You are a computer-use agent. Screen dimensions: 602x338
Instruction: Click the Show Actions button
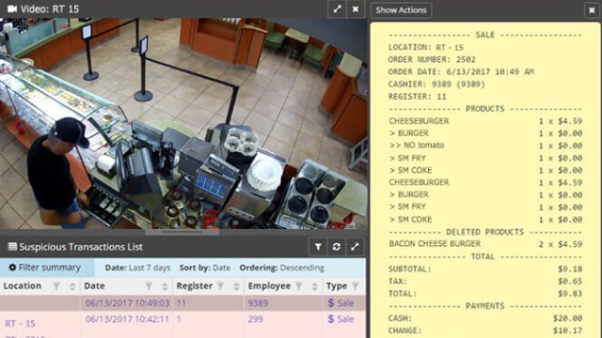(401, 10)
